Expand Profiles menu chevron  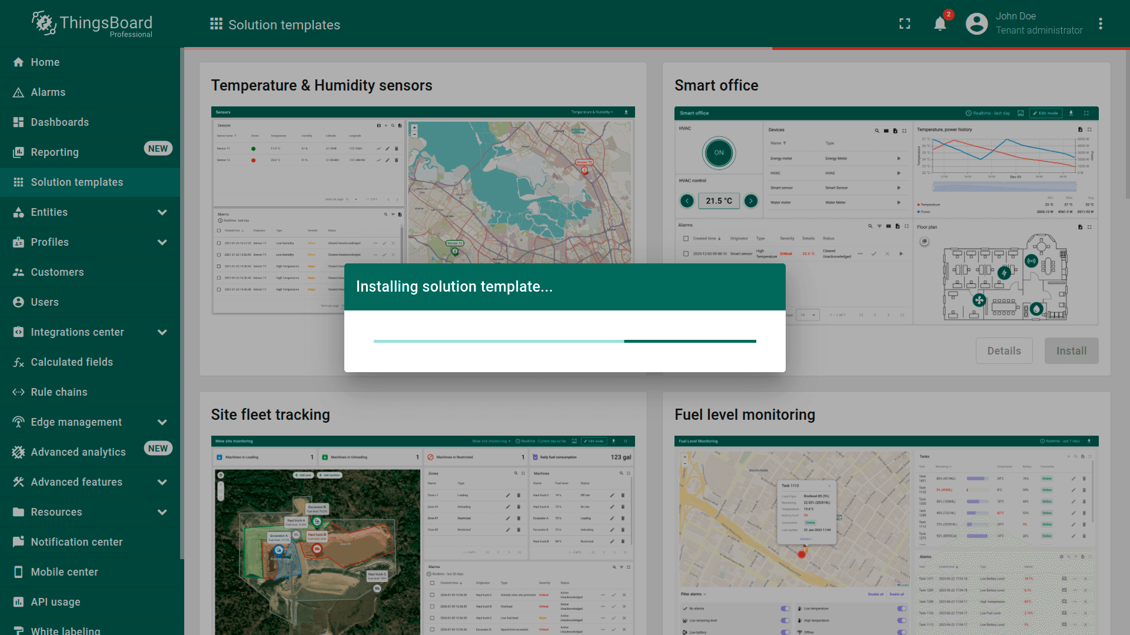coord(162,242)
